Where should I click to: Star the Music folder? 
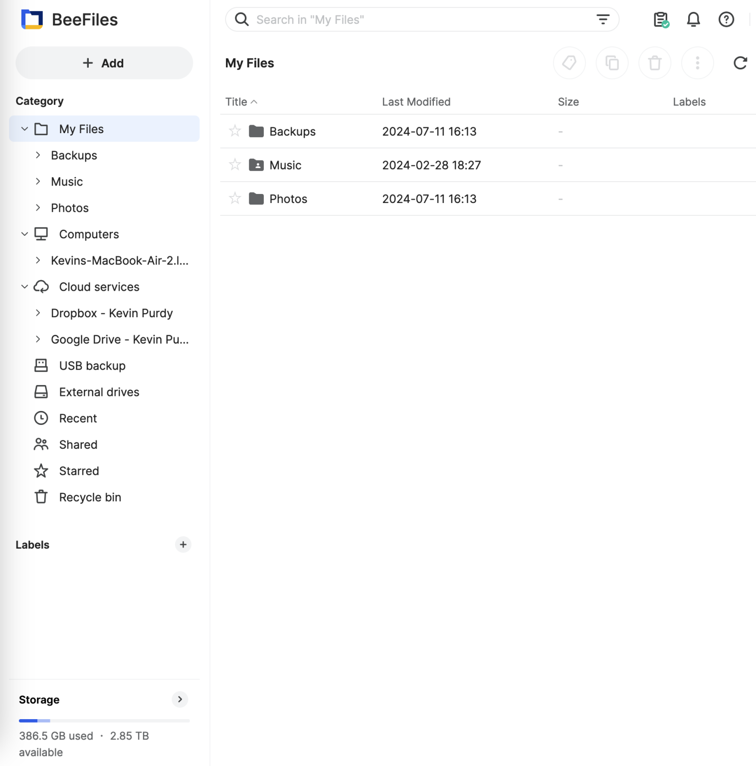coord(234,165)
